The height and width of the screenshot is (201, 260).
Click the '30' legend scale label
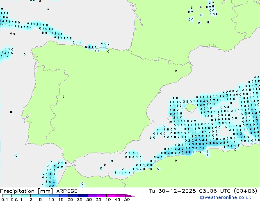[89, 199]
